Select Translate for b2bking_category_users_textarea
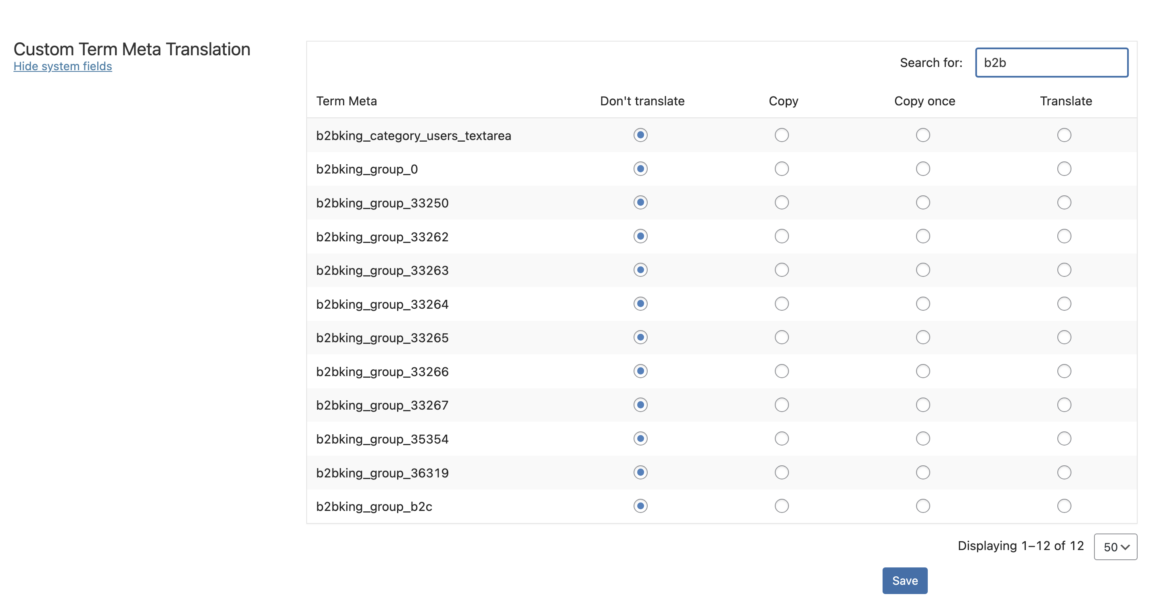The height and width of the screenshot is (611, 1159). [x=1064, y=135]
